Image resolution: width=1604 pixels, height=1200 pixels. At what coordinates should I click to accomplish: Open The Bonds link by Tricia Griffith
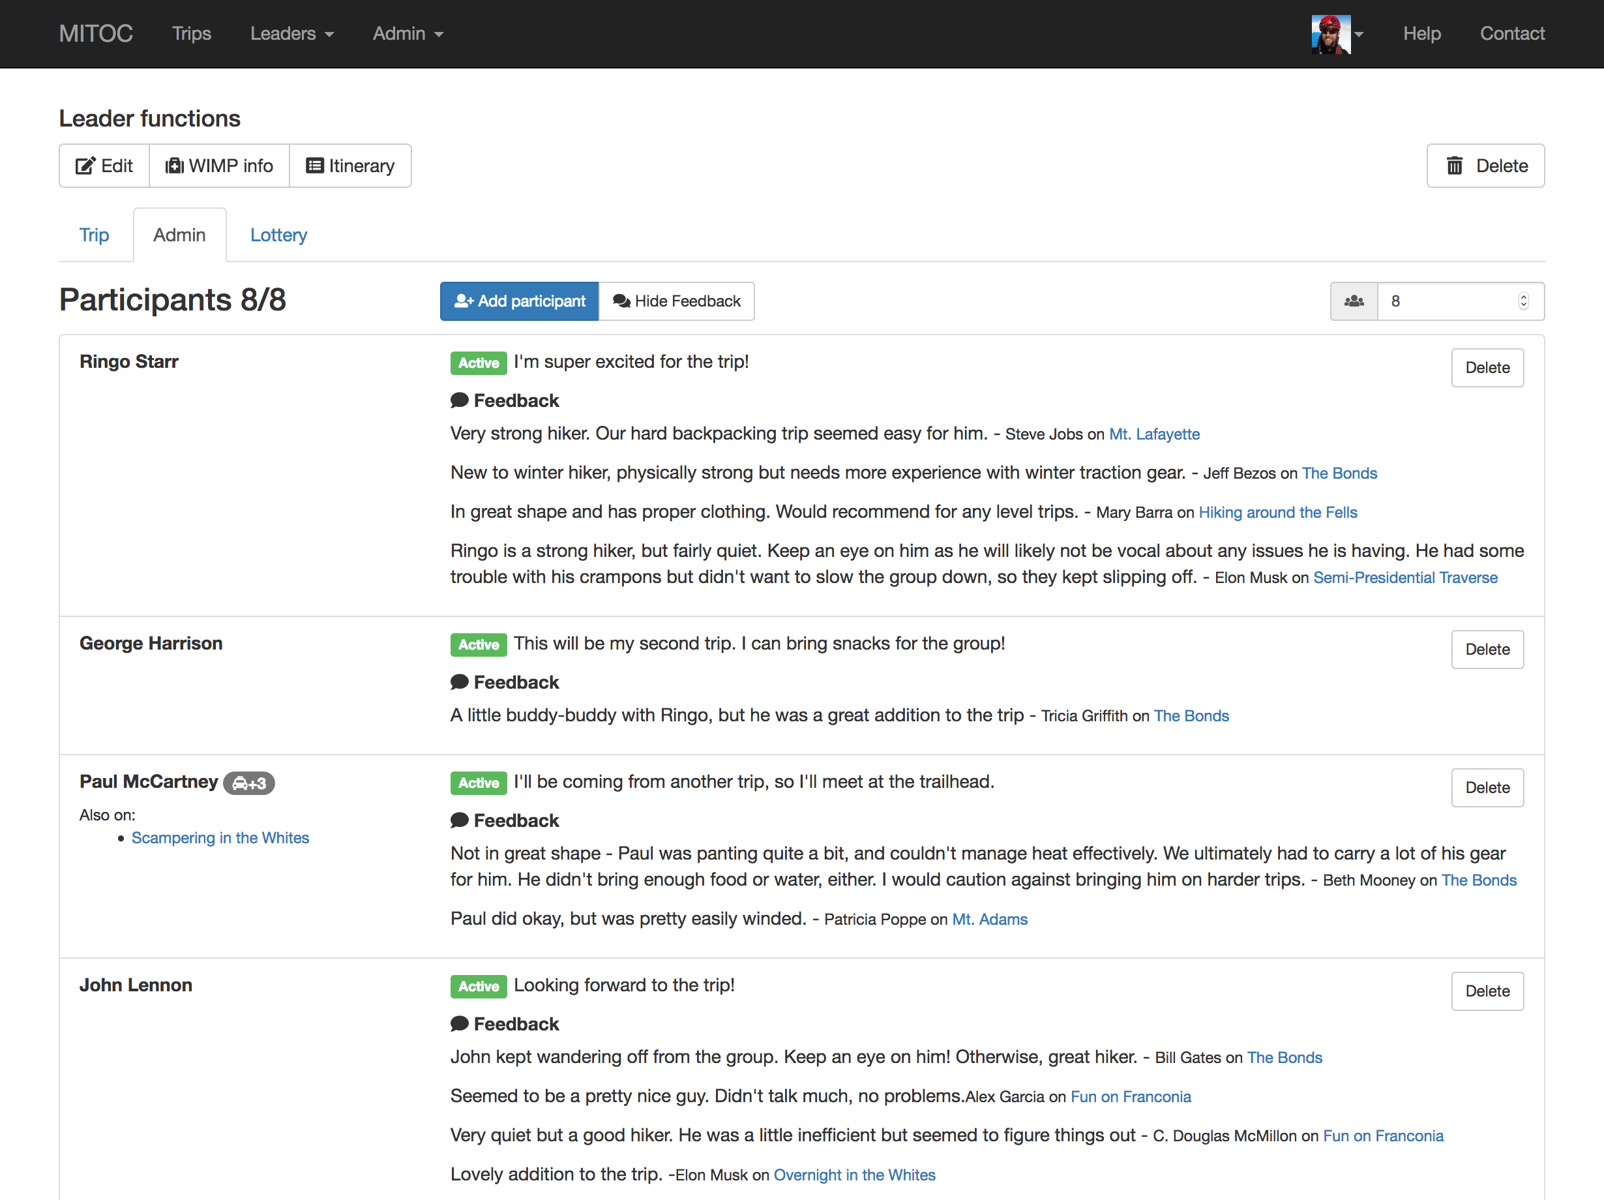(x=1191, y=715)
